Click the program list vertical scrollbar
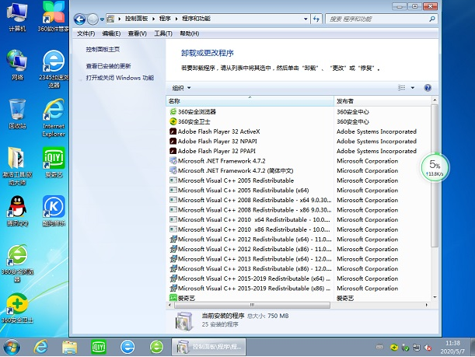This screenshot has height=357, width=475. click(434, 194)
